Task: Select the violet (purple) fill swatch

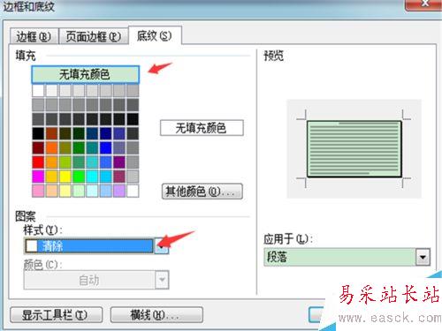Action: click(119, 162)
